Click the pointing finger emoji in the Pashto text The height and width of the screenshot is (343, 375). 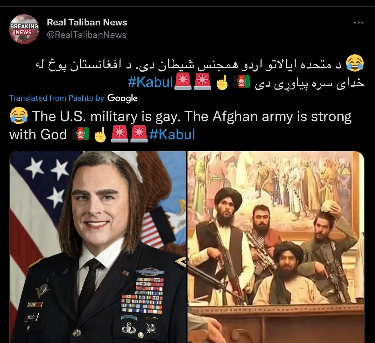pos(222,82)
